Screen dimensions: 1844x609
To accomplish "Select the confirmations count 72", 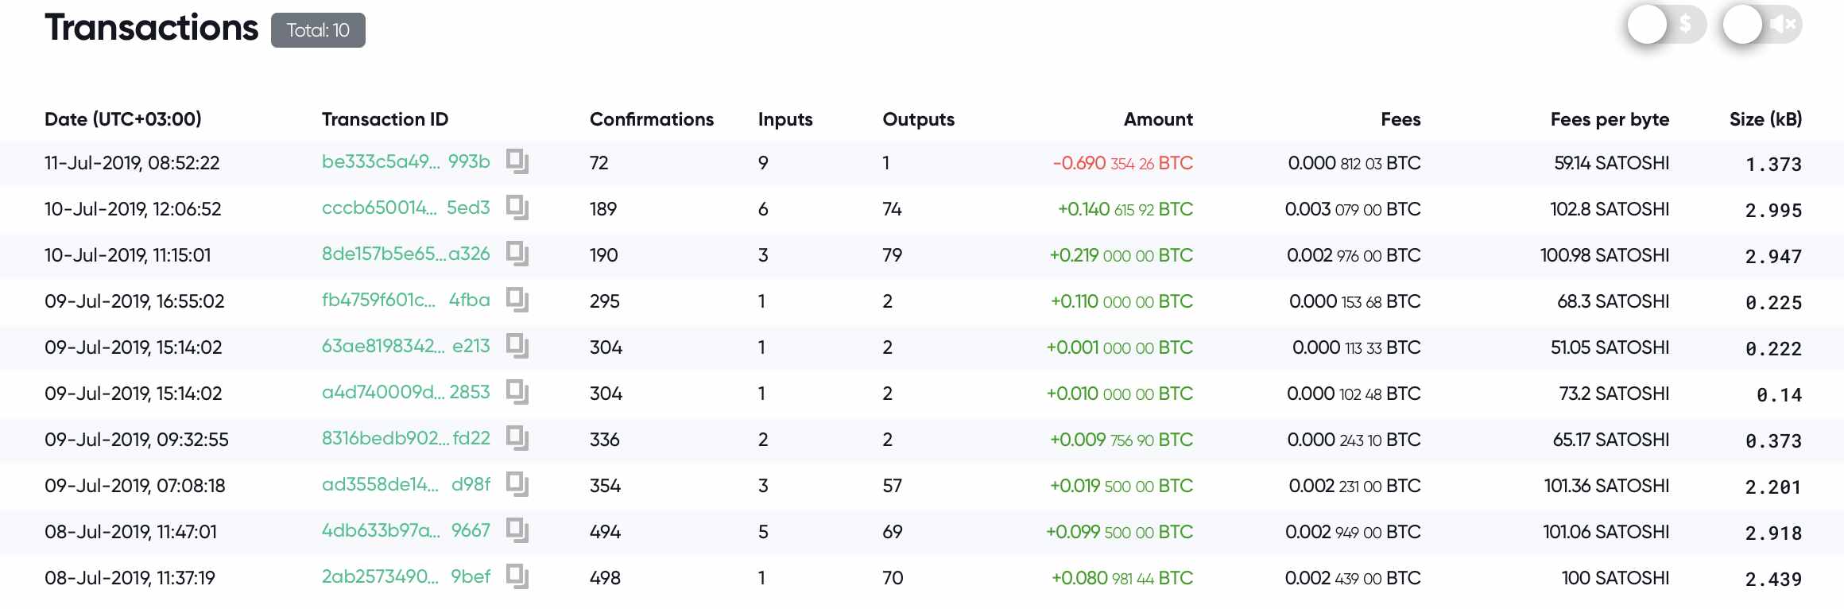I will tap(599, 163).
